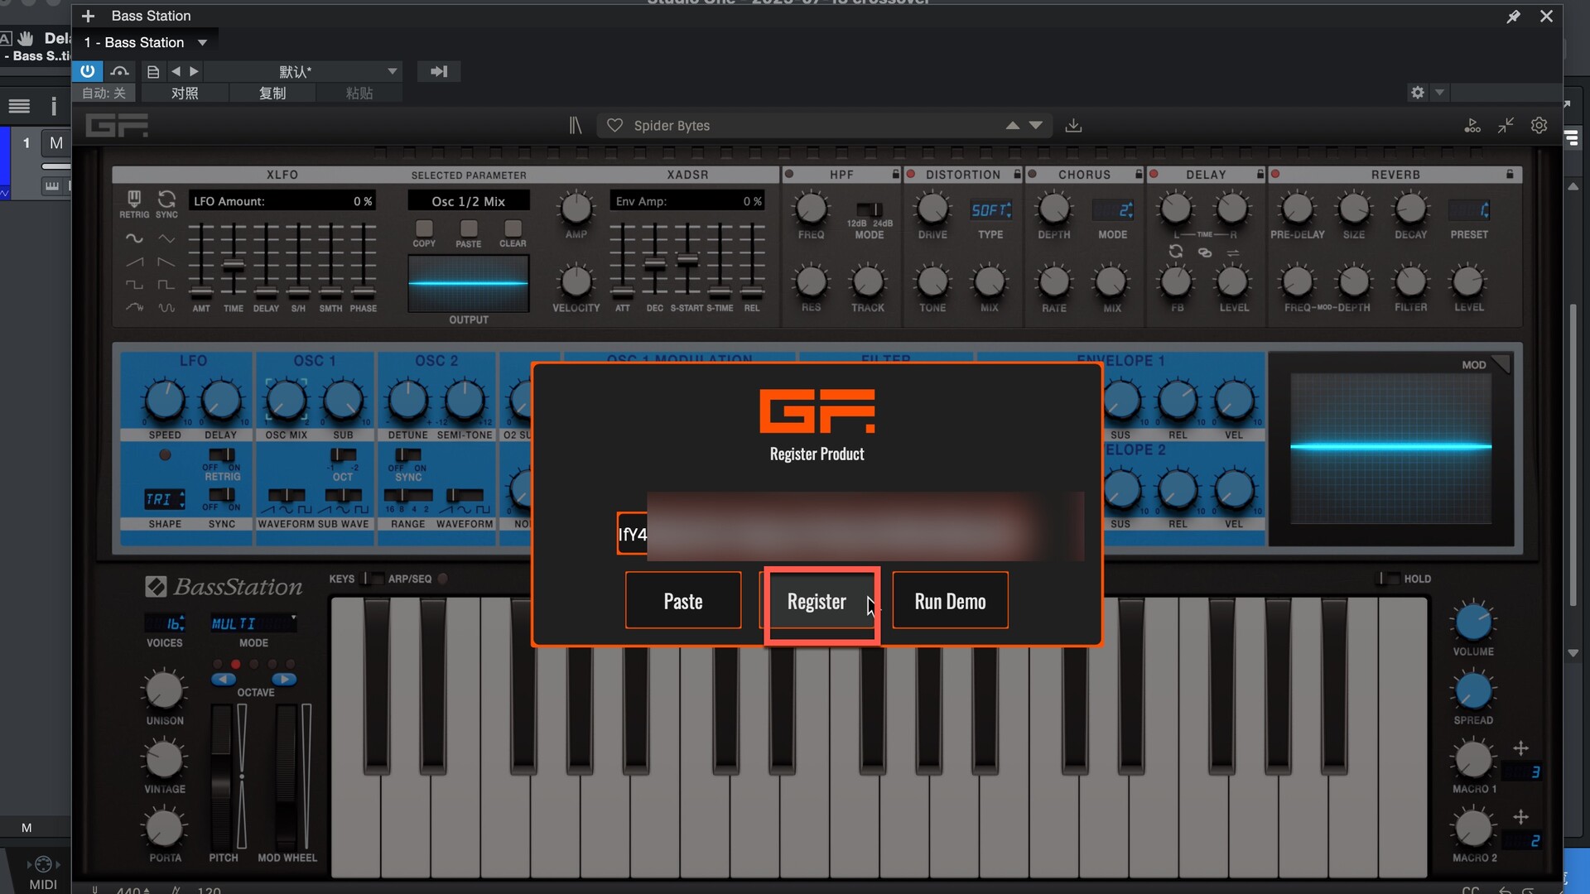Toggle the DELAY enable LED
This screenshot has height=894, width=1590.
pyautogui.click(x=1154, y=175)
